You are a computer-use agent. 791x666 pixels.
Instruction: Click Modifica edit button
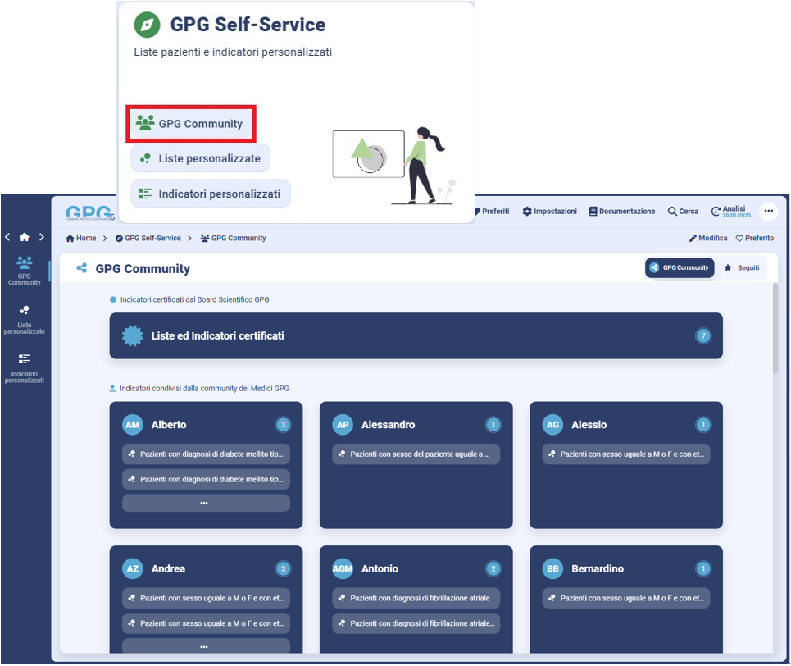tap(708, 239)
